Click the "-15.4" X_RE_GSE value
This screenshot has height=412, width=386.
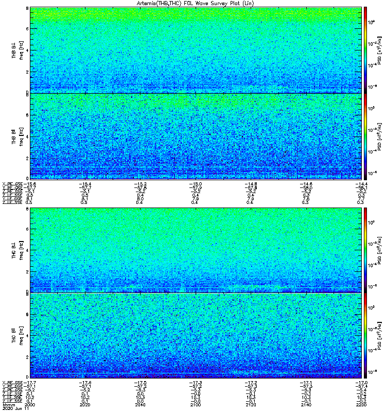coord(85,184)
